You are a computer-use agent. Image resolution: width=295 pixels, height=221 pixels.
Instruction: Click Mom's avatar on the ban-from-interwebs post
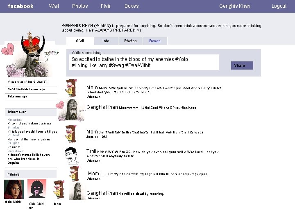pos(71,134)
